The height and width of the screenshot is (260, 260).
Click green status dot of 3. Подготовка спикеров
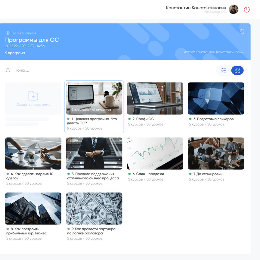click(x=190, y=119)
